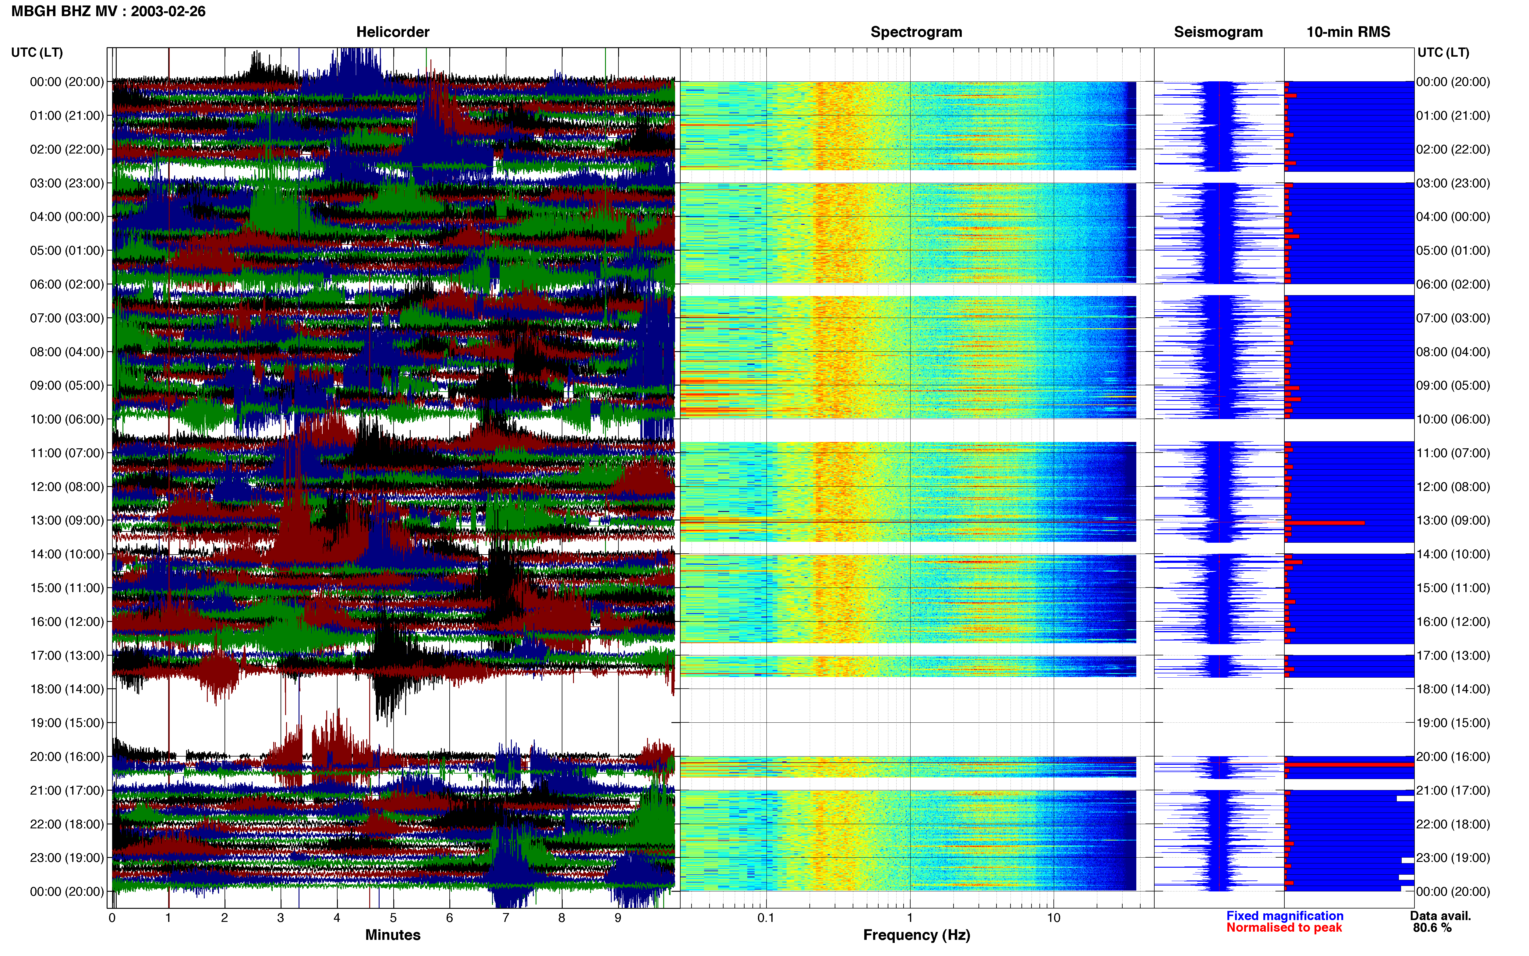Image resolution: width=1529 pixels, height=956 pixels.
Task: Select '05:00 (01:00)' on the left time axis
Action: (67, 250)
